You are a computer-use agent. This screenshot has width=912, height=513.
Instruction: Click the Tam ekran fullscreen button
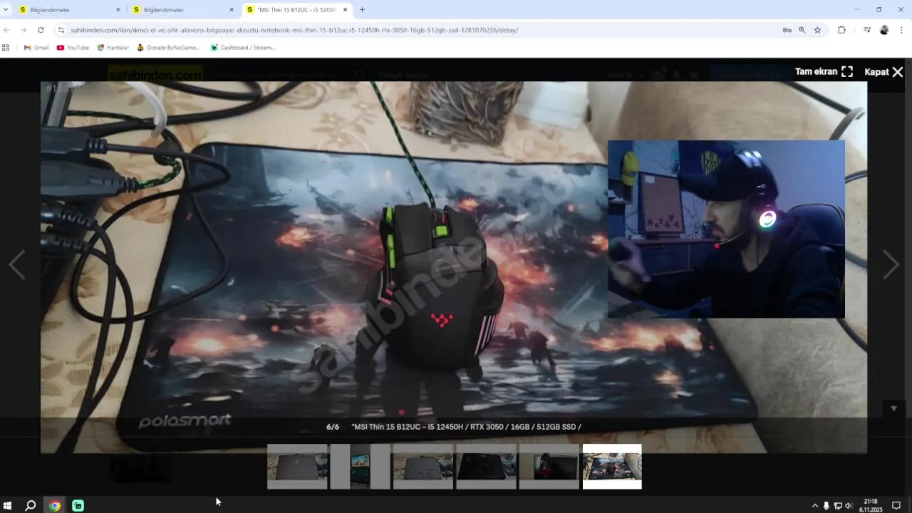coord(824,72)
